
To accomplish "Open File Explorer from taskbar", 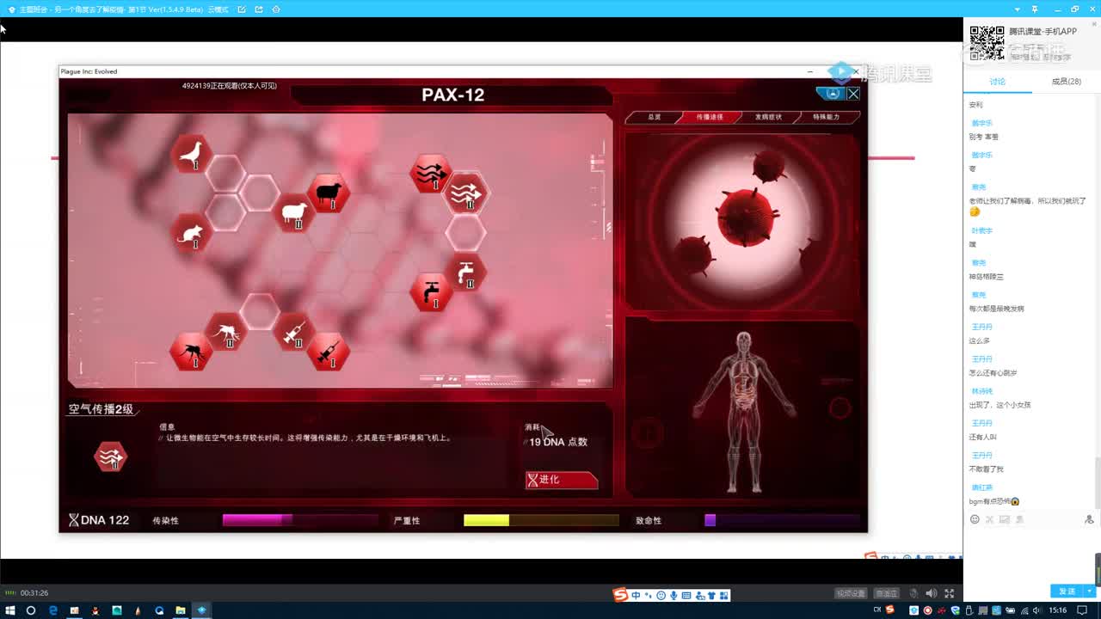I will (181, 610).
